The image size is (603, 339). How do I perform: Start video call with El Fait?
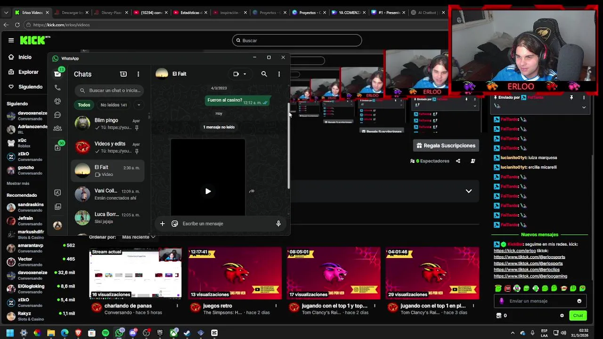236,74
